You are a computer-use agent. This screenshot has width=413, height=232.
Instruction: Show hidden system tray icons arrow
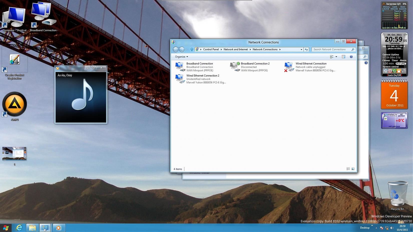tap(376, 228)
